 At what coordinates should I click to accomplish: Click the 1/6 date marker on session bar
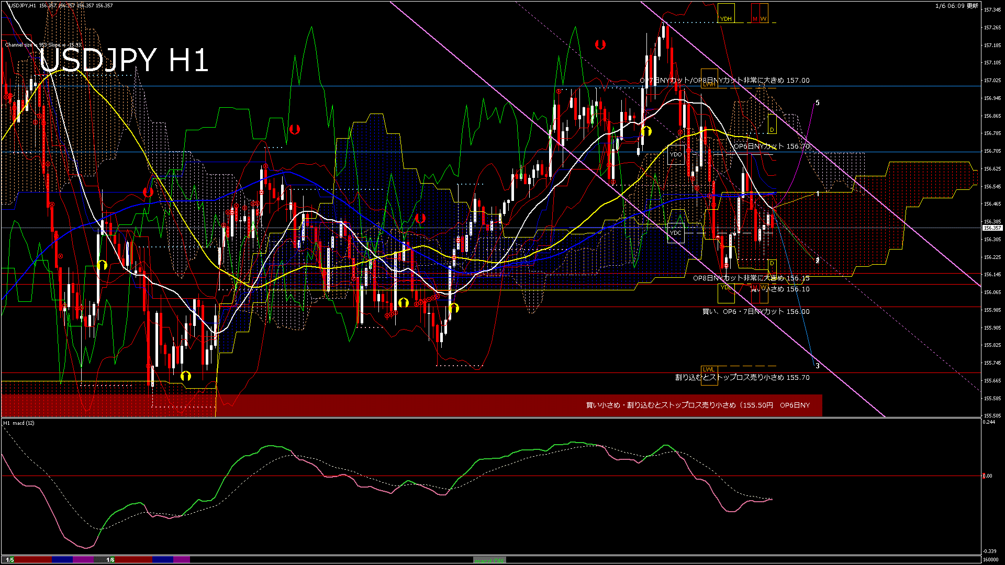click(110, 560)
